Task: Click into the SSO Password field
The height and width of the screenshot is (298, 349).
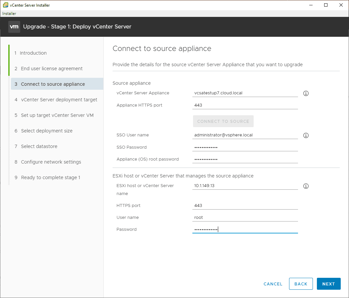Action: 245,147
